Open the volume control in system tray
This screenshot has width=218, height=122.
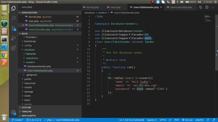(199, 2)
